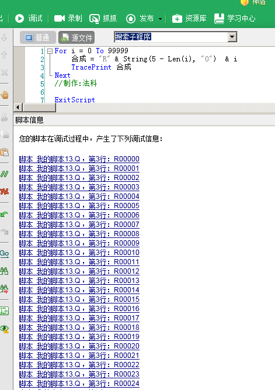The width and height of the screenshot is (275, 390).
Task: Expand the 发布 dropdown arrow
Action: coord(160,19)
